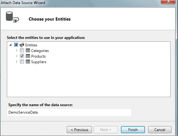Expand the Products node arrow
The image size is (178, 136).
pos(17,56)
